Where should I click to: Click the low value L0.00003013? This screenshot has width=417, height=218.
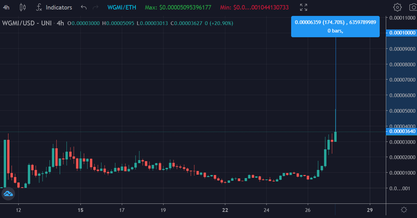pos(152,23)
